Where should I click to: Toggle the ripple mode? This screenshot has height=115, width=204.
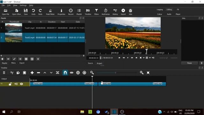tap(78, 73)
